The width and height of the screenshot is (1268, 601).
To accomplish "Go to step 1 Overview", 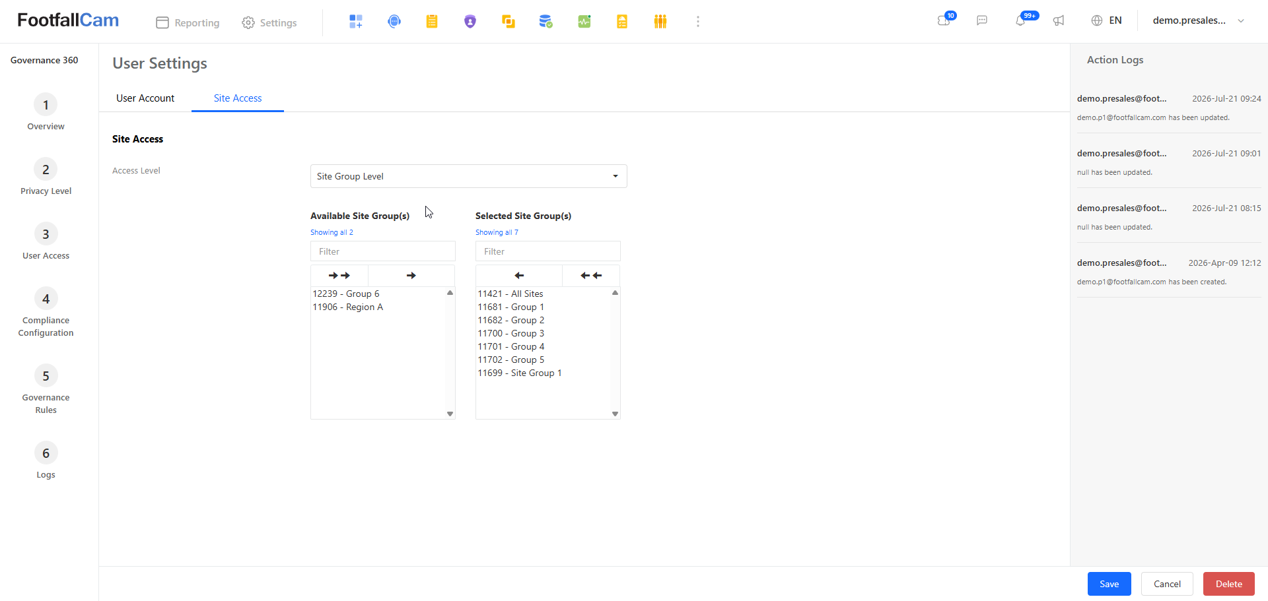I will tap(46, 112).
